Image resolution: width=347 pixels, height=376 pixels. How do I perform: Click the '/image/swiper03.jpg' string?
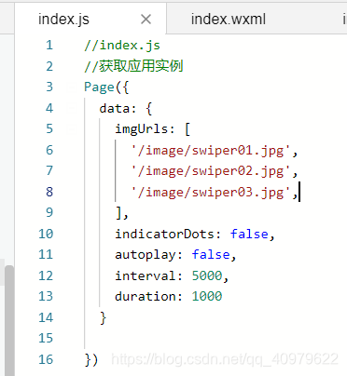211,193
